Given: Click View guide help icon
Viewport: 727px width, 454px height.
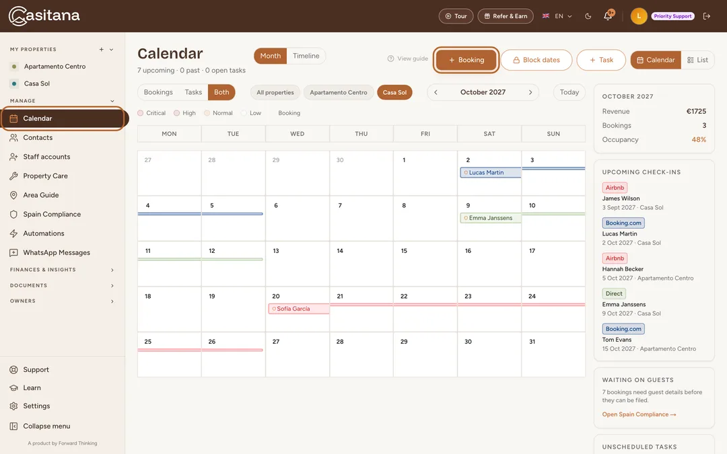Looking at the screenshot, I should click(391, 59).
